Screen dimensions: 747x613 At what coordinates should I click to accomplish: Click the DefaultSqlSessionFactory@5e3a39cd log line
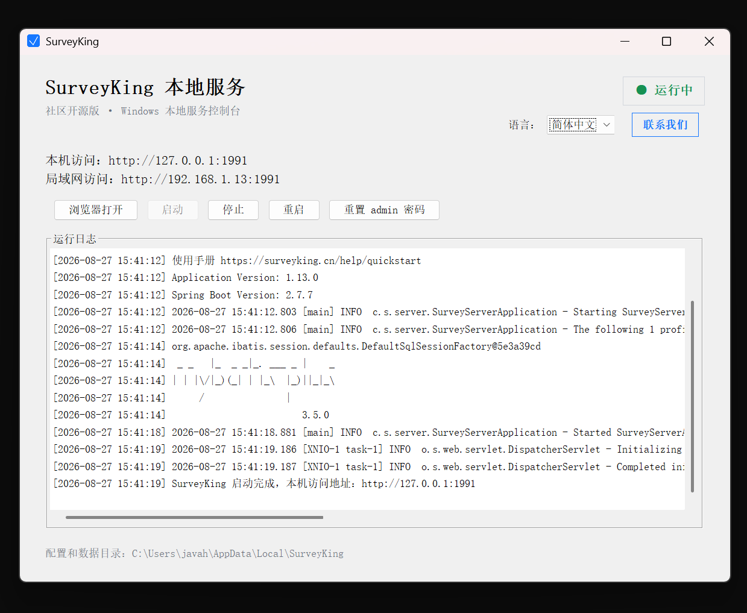tap(297, 346)
